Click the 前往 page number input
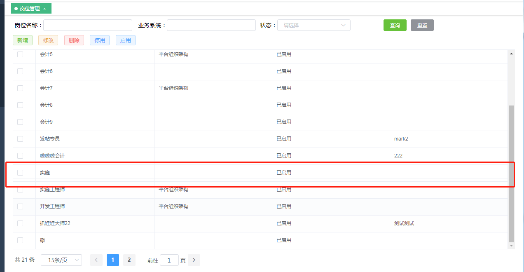 point(169,260)
